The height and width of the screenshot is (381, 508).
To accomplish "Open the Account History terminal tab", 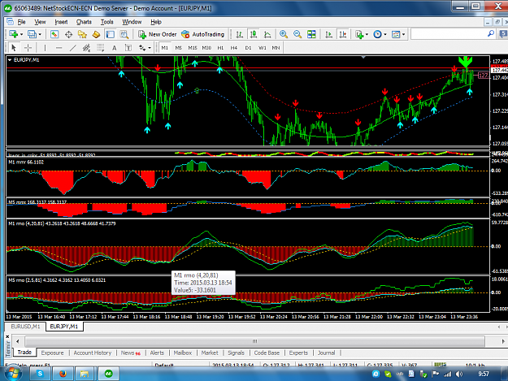I will coord(93,353).
